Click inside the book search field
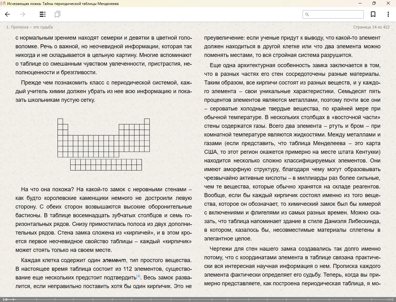 [336, 14]
